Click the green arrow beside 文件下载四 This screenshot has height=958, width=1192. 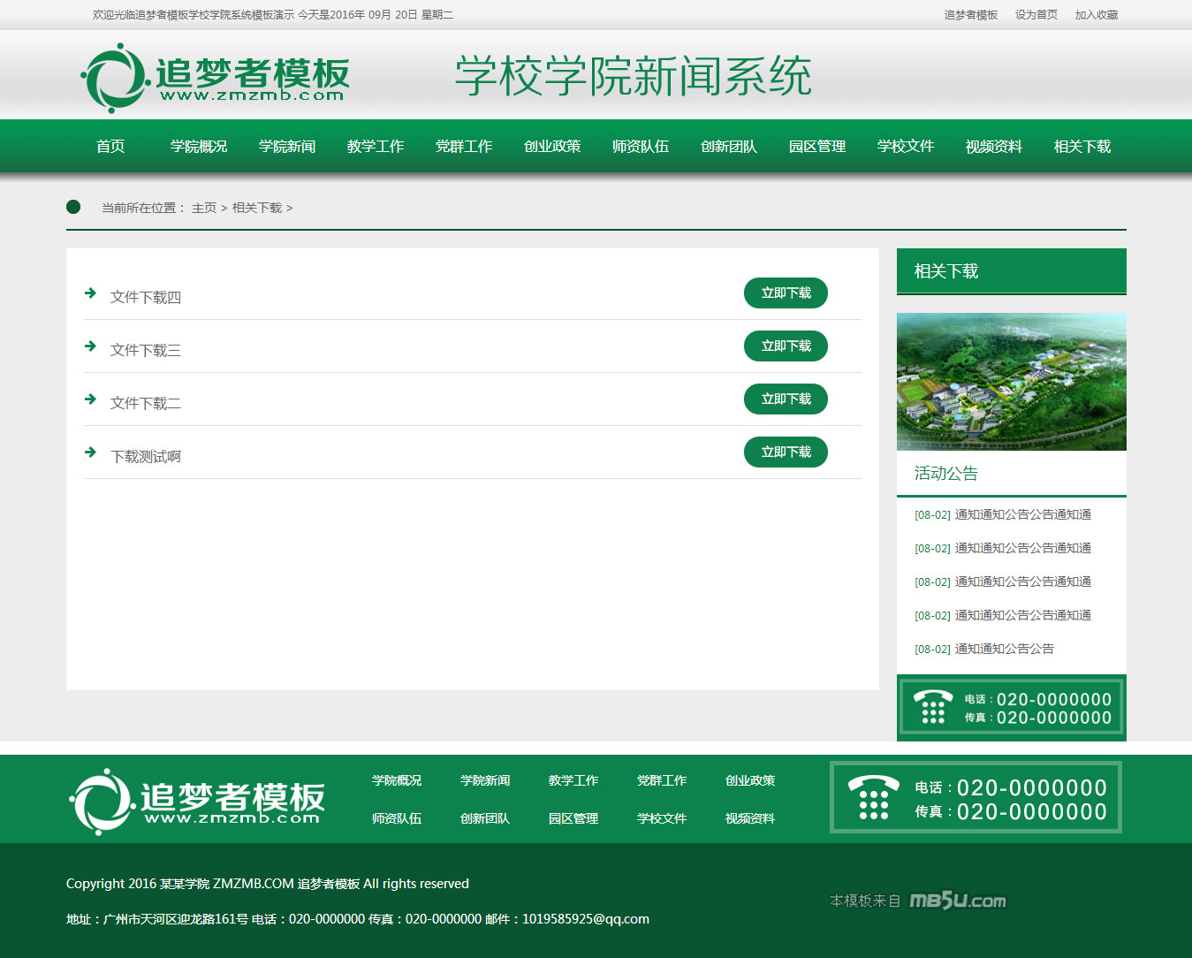(x=90, y=293)
